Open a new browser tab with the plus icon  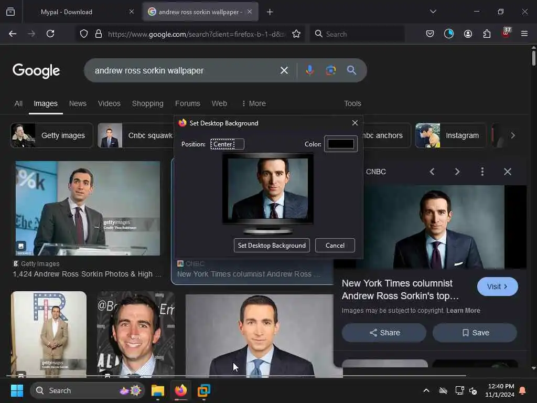pos(270,12)
